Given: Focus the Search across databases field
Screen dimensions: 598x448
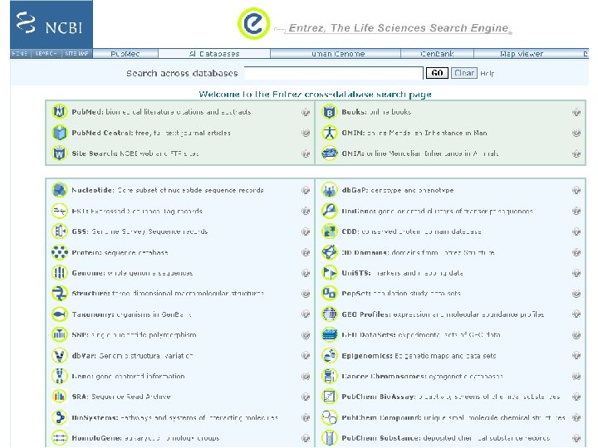Looking at the screenshot, I should pos(334,73).
